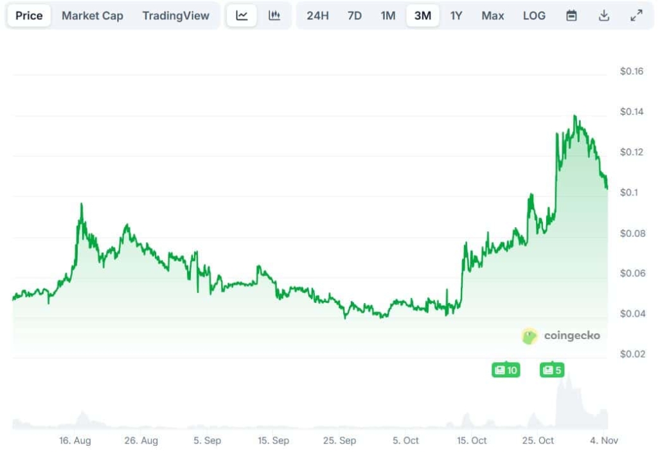Open the TradingView tab
Screen dimensions: 658x452
tap(176, 16)
